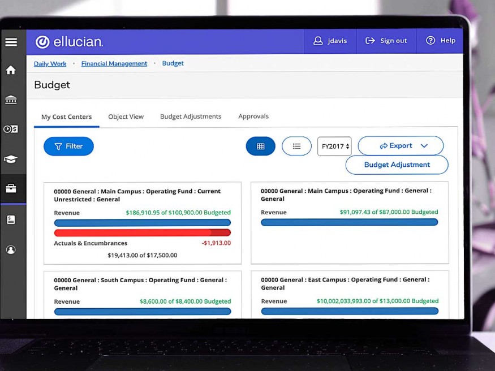495x371 pixels.
Task: Click the user profile sidebar icon
Action: click(x=11, y=249)
